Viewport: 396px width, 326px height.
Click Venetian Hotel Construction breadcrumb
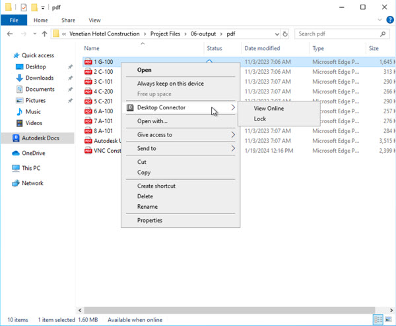[104, 34]
